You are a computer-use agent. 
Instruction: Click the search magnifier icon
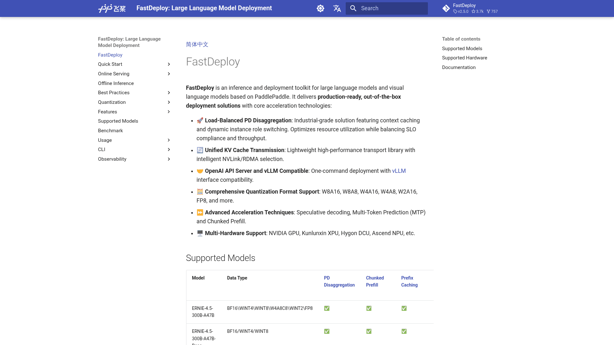pyautogui.click(x=353, y=8)
